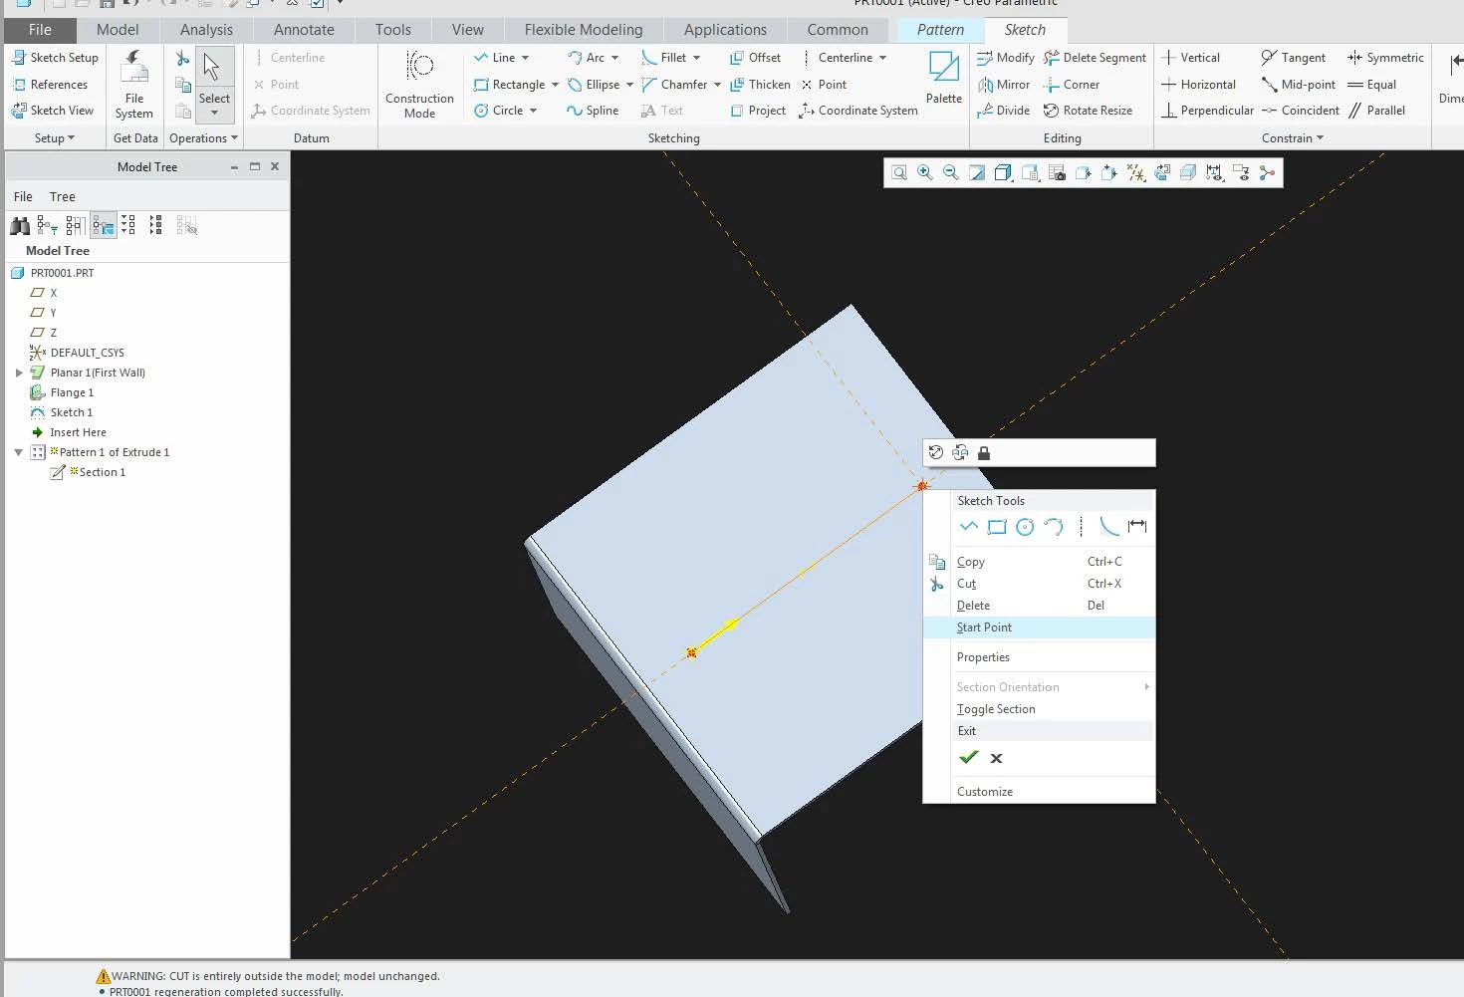Click the Centerline icon in Sketch Tools popup
1464x997 pixels.
(1082, 527)
